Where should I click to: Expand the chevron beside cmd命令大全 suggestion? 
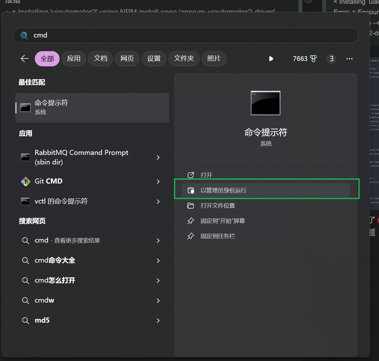[158, 260]
